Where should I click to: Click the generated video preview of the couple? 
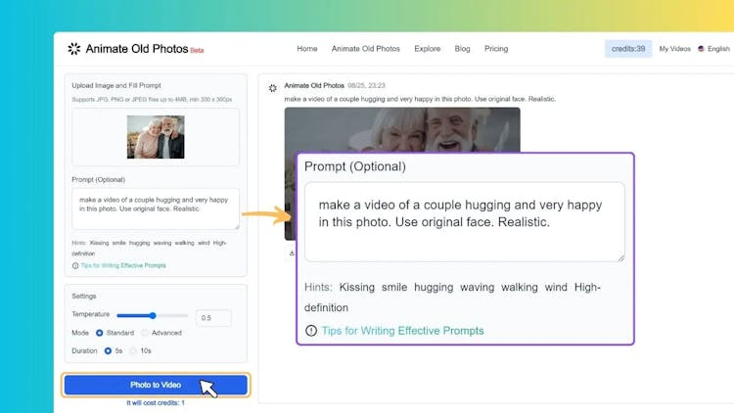(x=401, y=129)
